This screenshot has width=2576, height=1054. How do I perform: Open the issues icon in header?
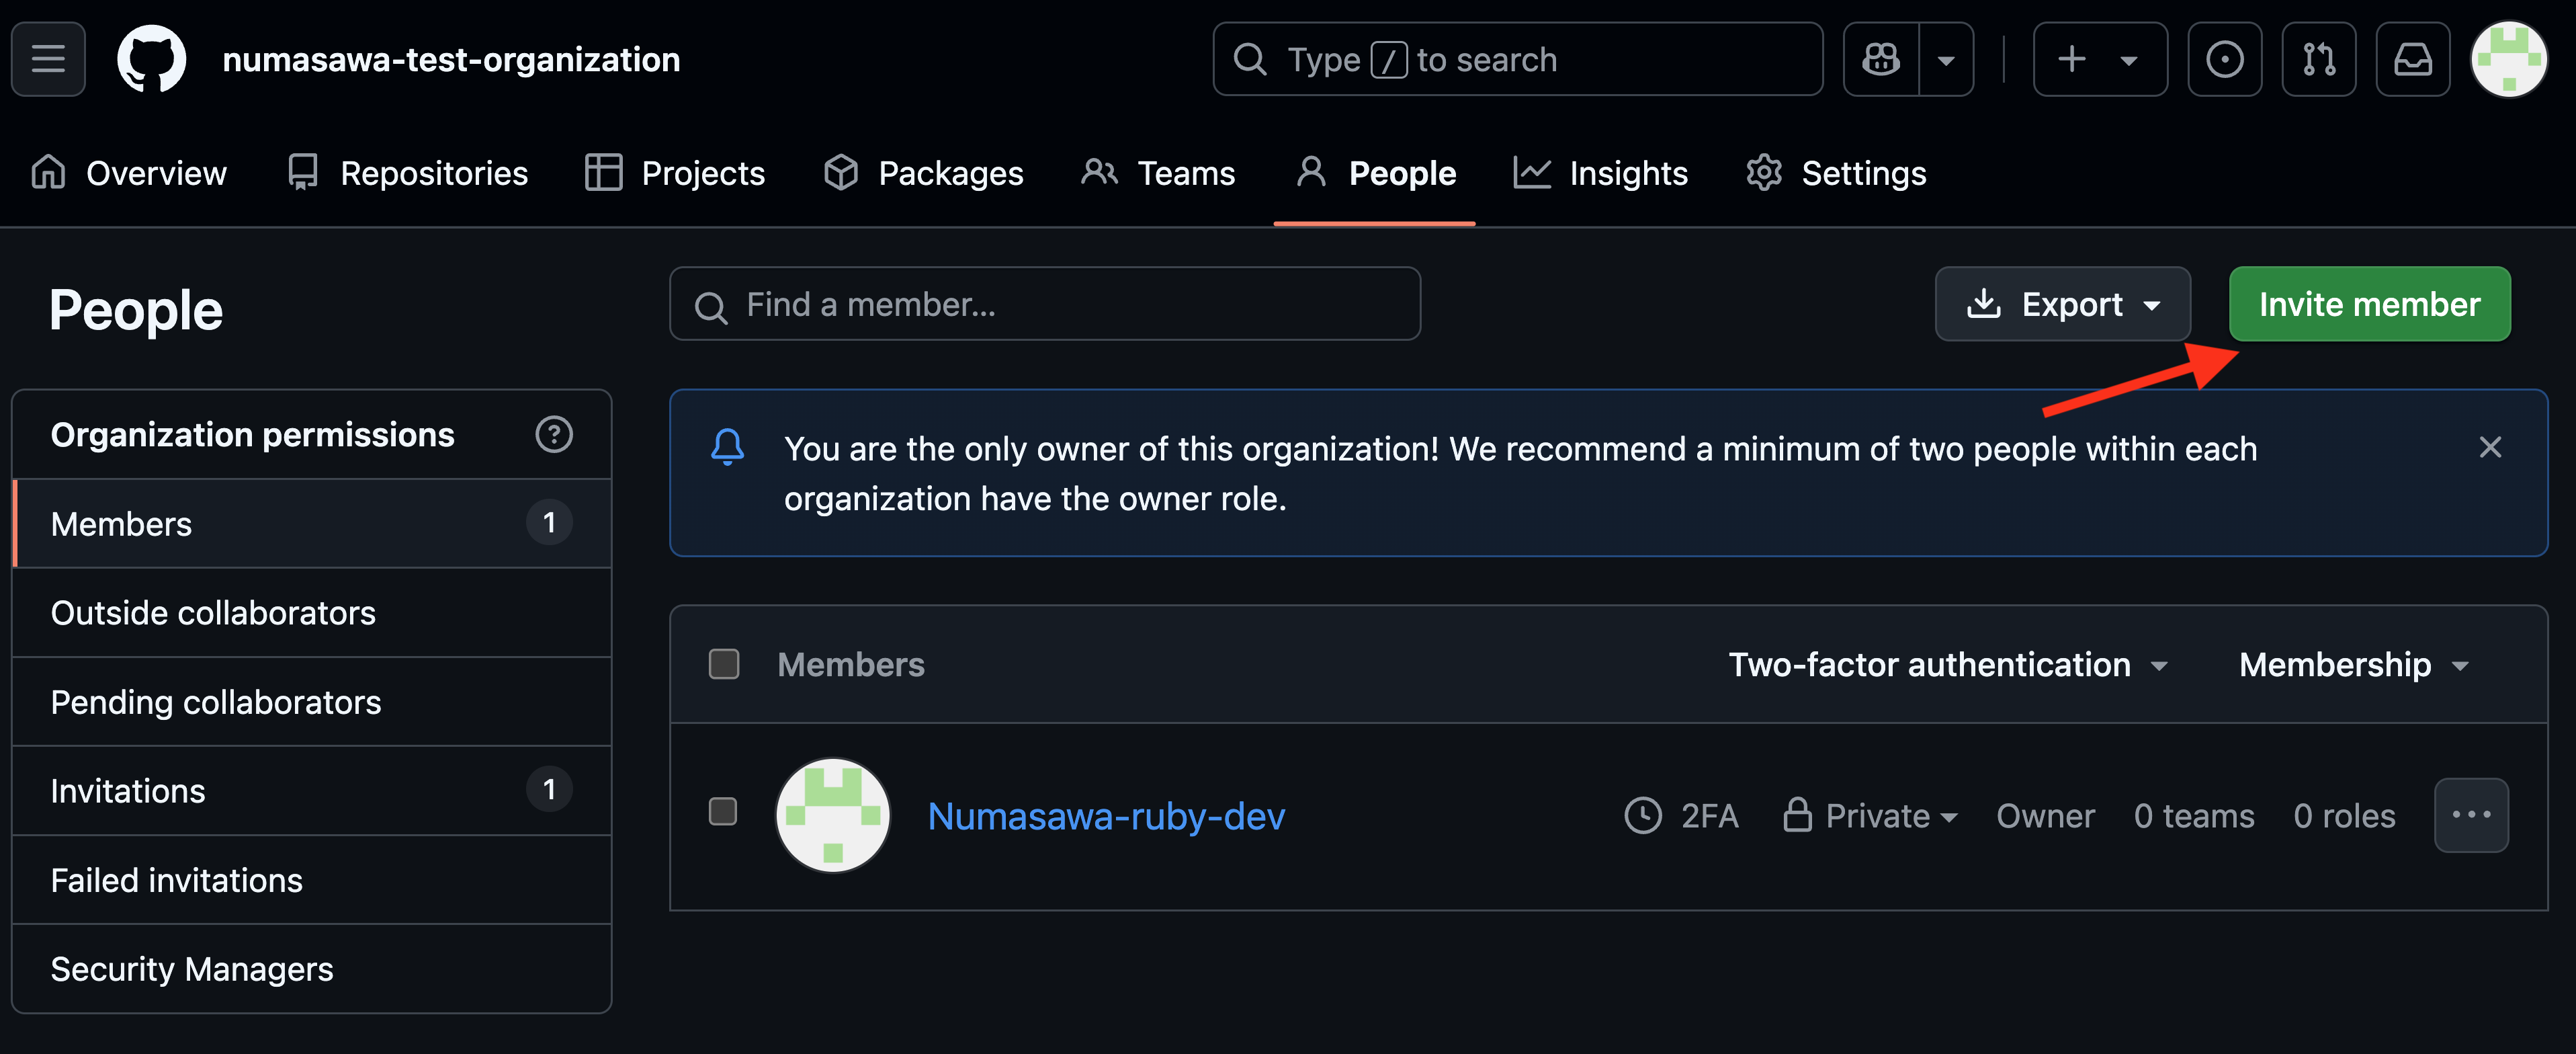coord(2224,60)
